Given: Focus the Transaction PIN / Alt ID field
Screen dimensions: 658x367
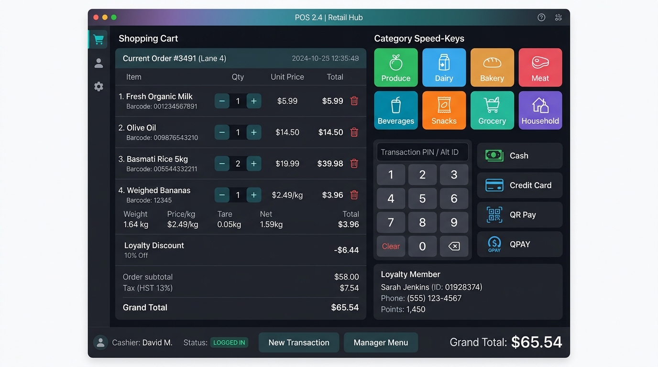Looking at the screenshot, I should click(422, 152).
